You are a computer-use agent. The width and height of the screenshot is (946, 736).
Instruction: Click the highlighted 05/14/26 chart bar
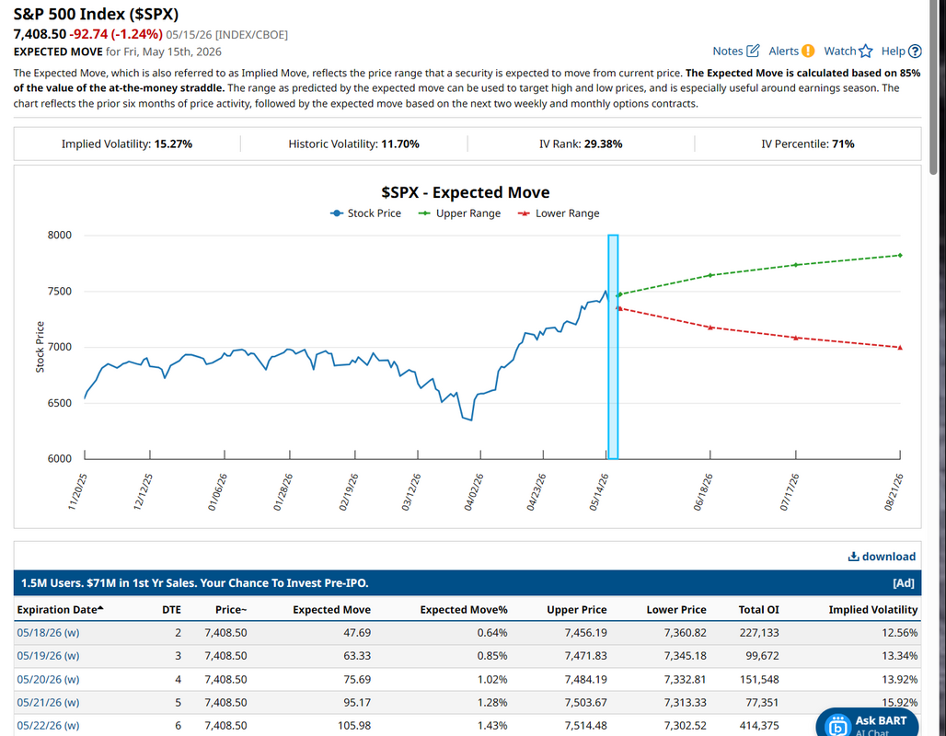(613, 347)
